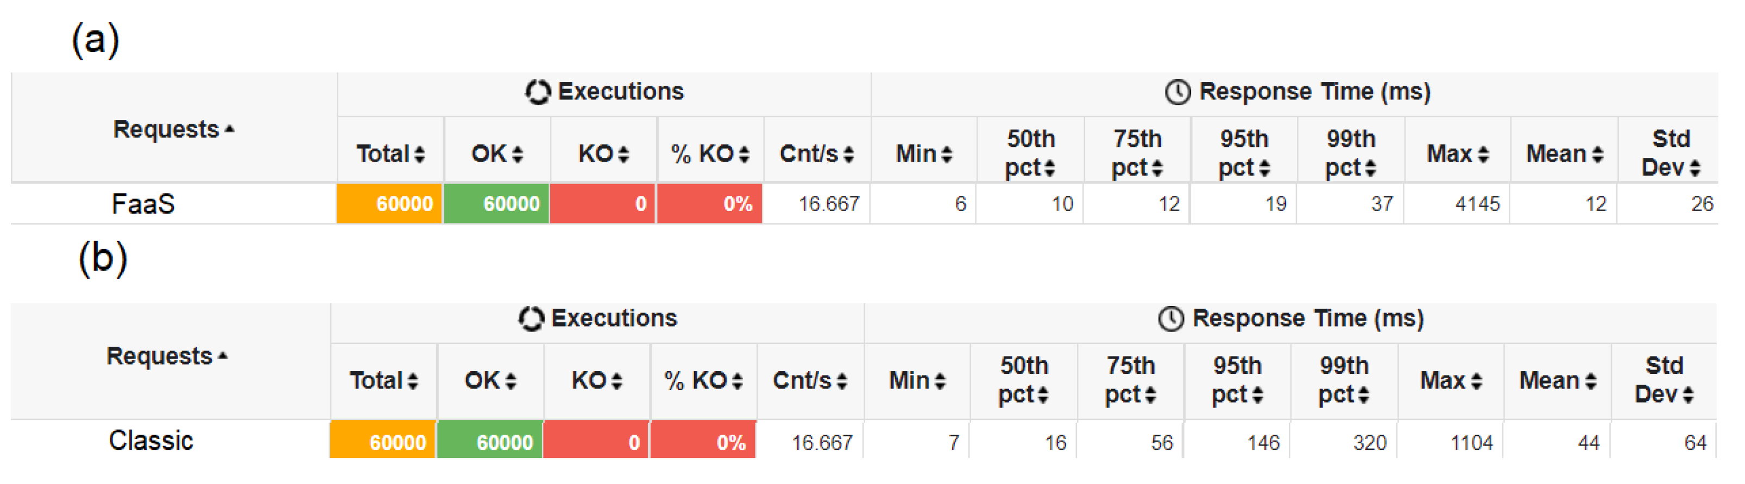Image resolution: width=1745 pixels, height=484 pixels.
Task: Click the Executions refresh icon in table (a)
Action: click(x=537, y=92)
